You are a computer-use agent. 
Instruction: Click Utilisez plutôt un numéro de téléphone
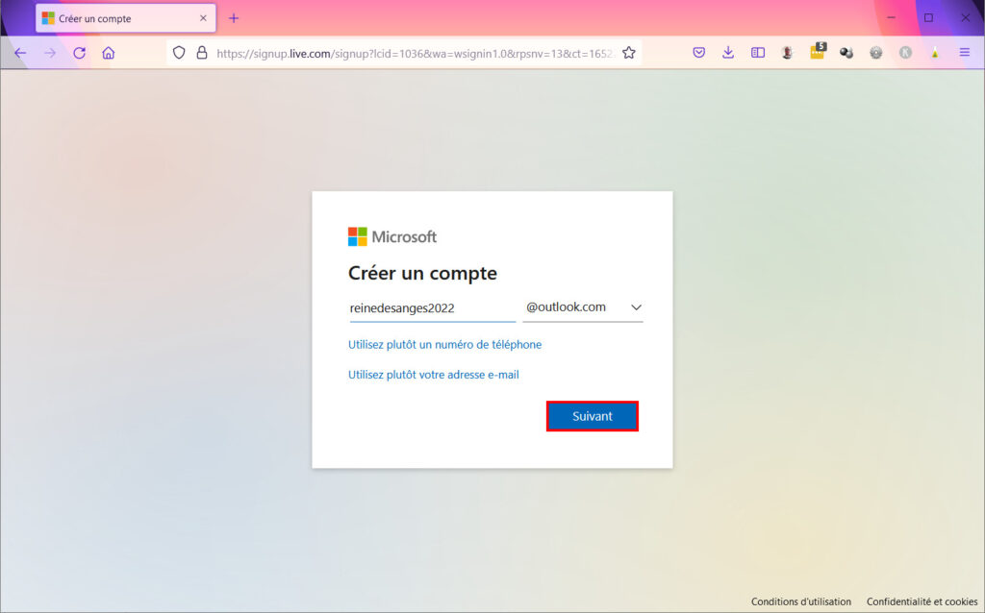[444, 345]
